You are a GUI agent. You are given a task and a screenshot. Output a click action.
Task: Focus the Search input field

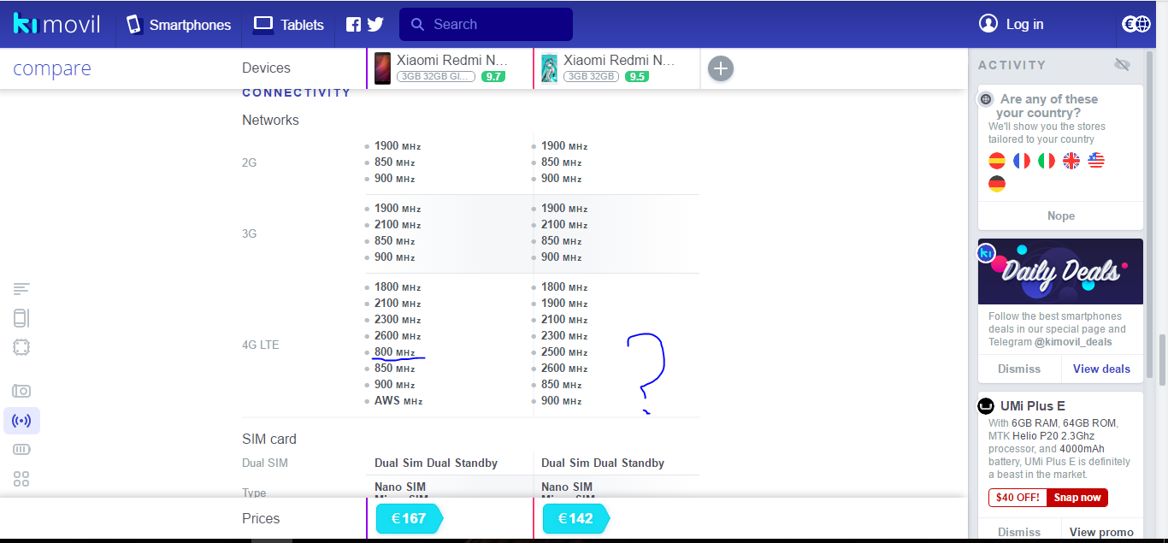tap(486, 25)
